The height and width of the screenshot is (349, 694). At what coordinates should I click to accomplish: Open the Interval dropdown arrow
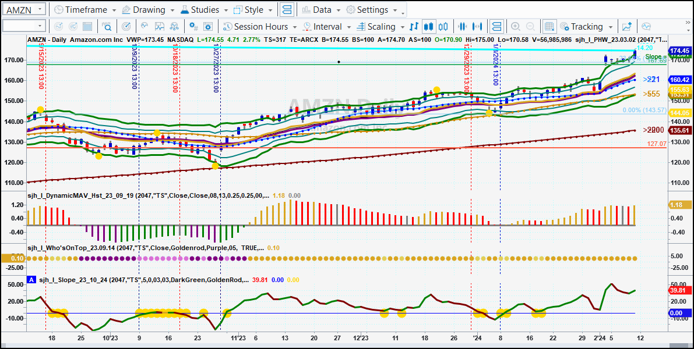(x=349, y=27)
